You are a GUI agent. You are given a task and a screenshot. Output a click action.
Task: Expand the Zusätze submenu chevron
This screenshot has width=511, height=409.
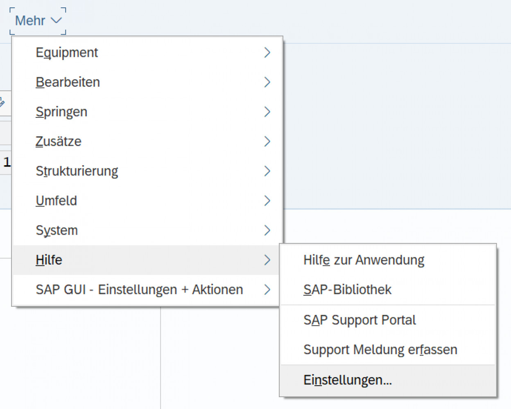pyautogui.click(x=267, y=142)
